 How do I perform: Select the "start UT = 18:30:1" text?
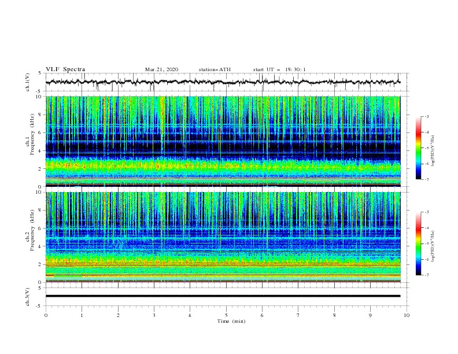[x=279, y=69]
